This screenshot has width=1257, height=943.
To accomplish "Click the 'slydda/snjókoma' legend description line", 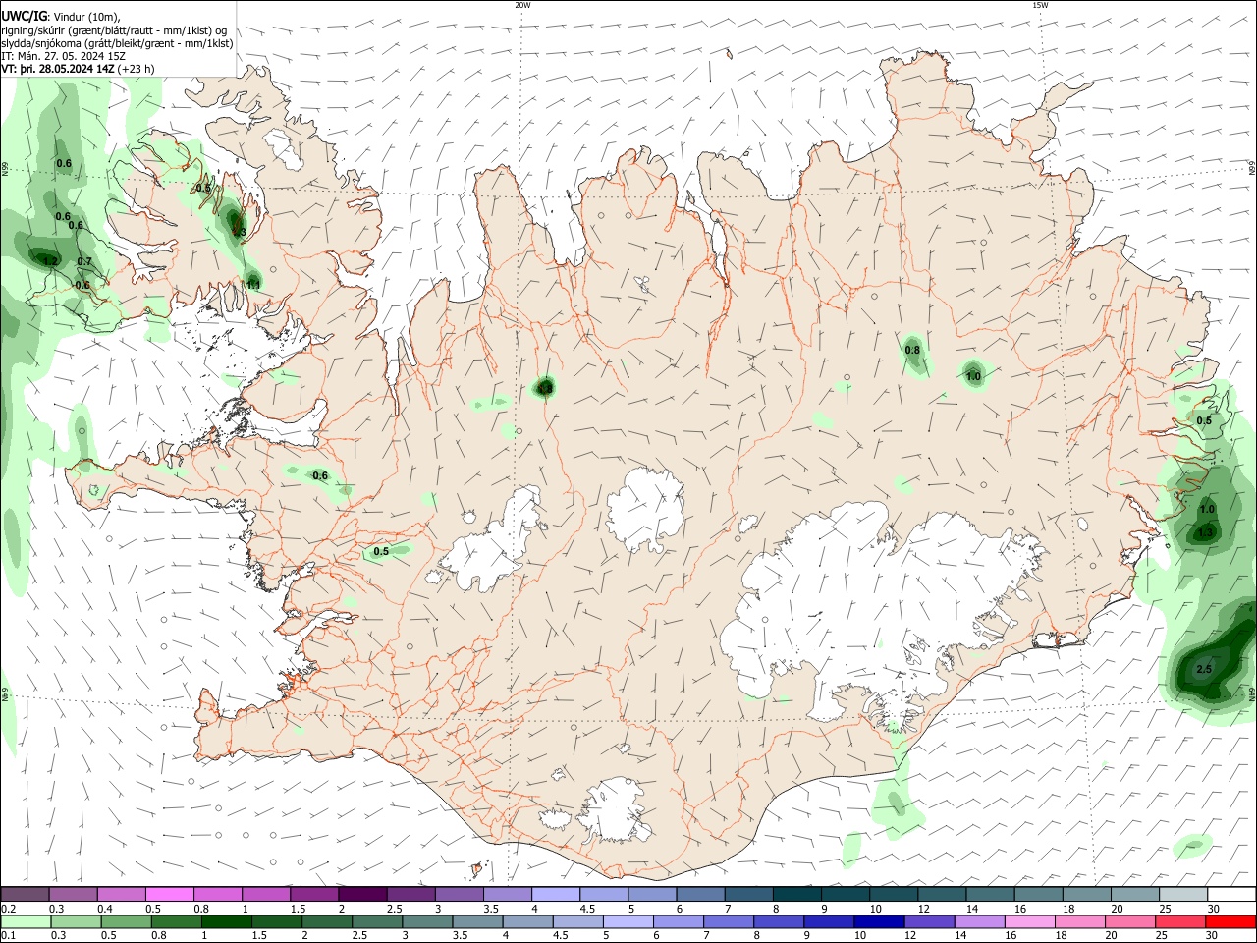I will coord(117,42).
